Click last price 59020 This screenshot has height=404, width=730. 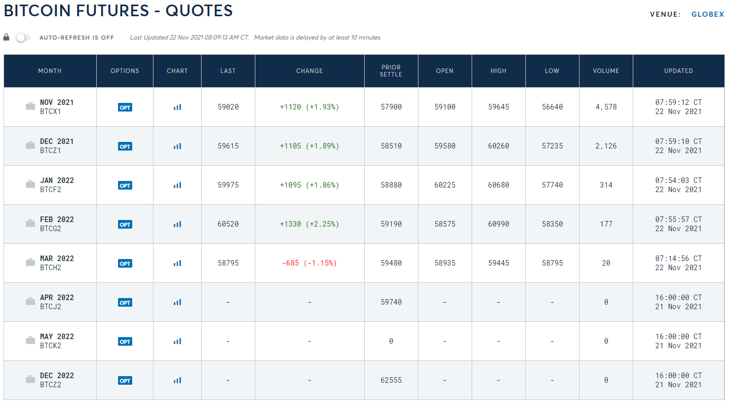[228, 107]
